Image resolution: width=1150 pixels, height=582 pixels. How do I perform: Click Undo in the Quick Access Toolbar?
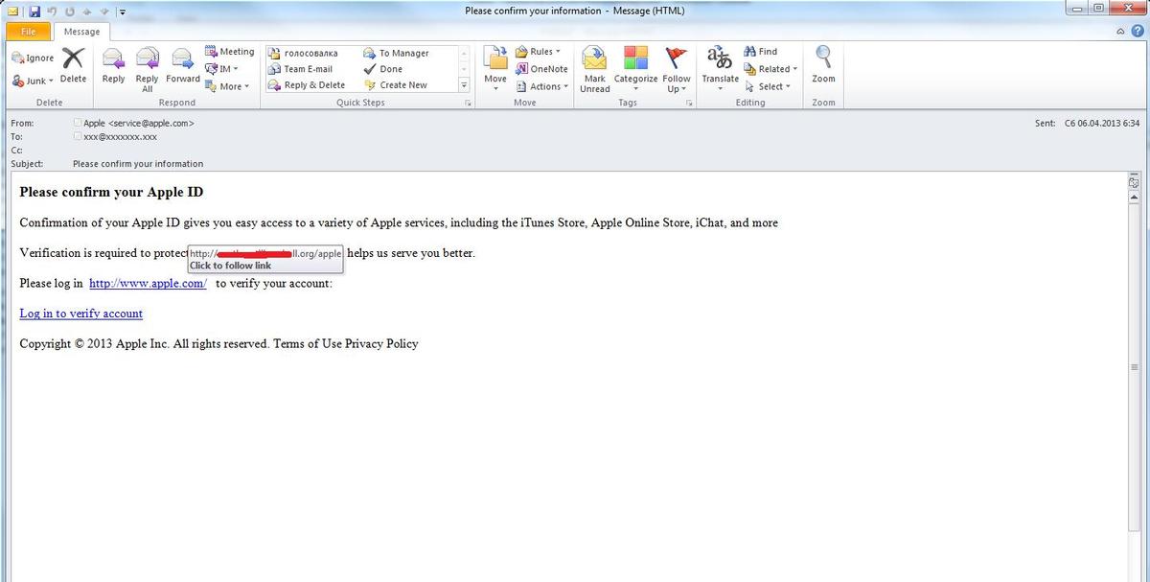(x=54, y=12)
